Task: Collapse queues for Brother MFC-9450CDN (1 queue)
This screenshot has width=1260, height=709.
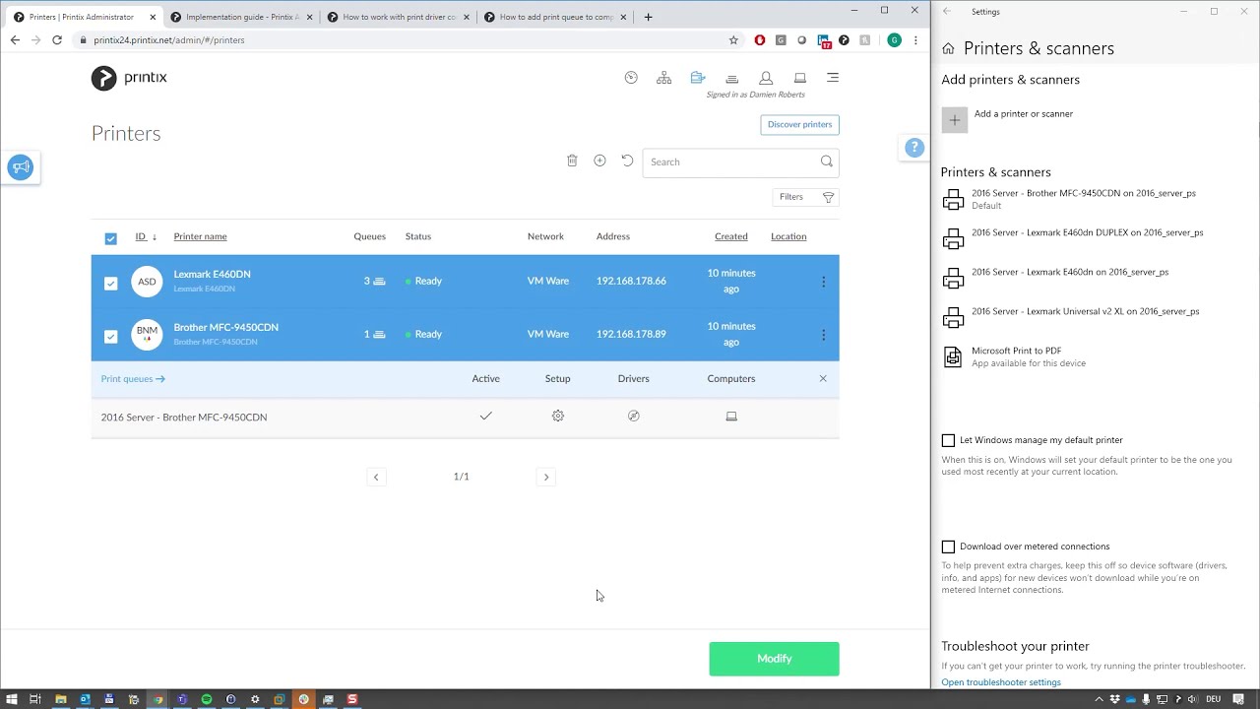Action: coord(374,334)
